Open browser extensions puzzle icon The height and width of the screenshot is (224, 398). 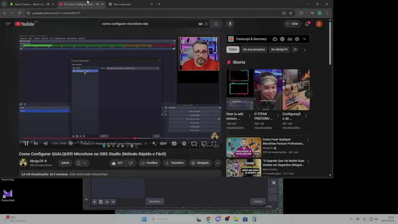click(x=301, y=13)
